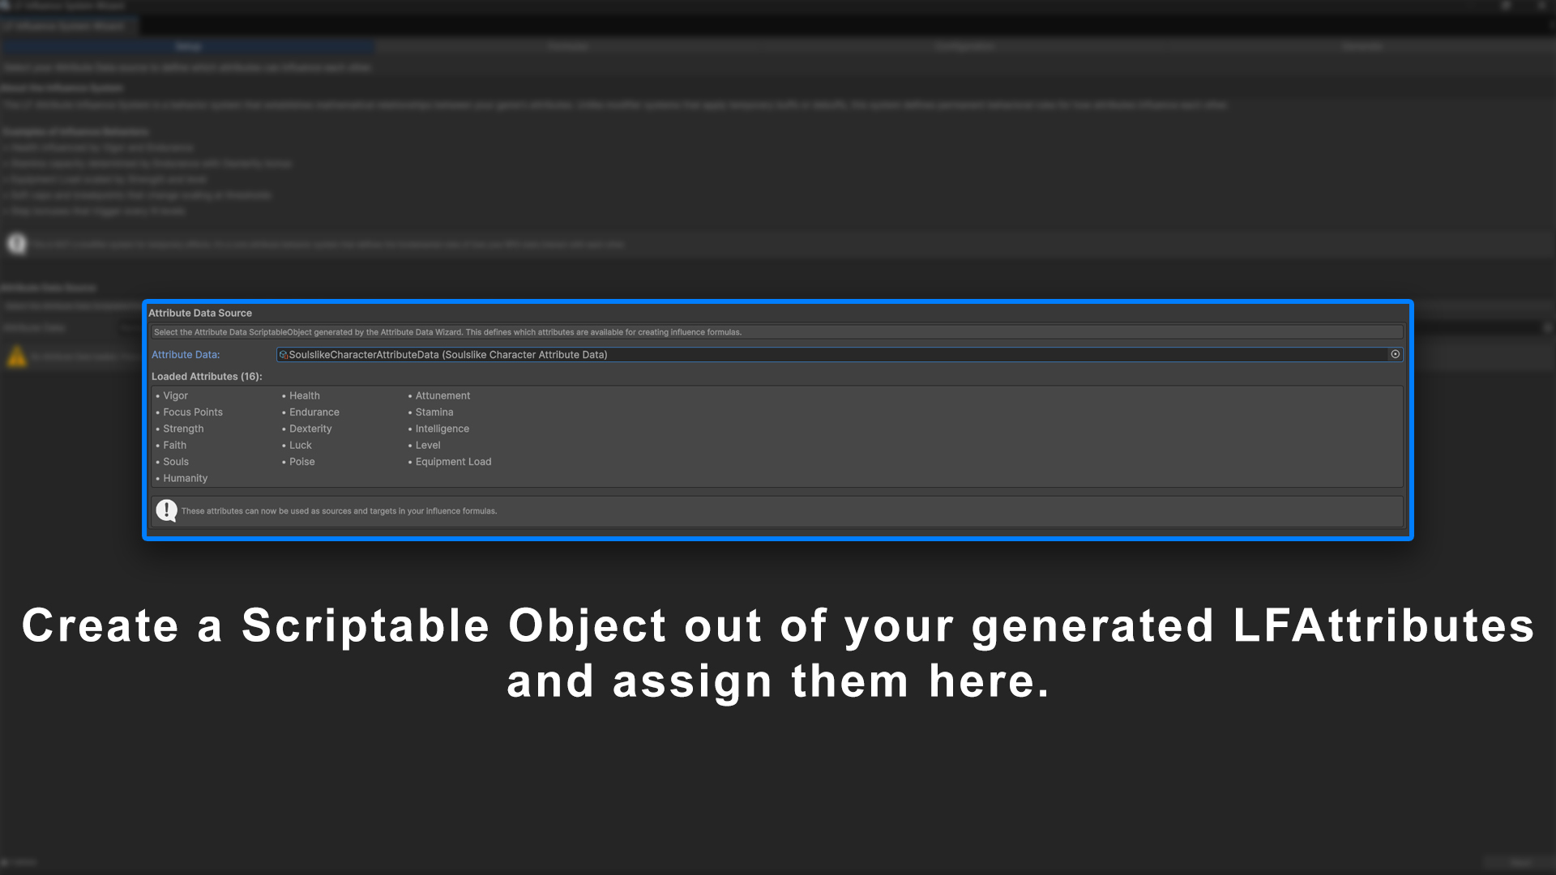The height and width of the screenshot is (875, 1556).
Task: Open the object picker next to Attribute Data
Action: point(1395,354)
